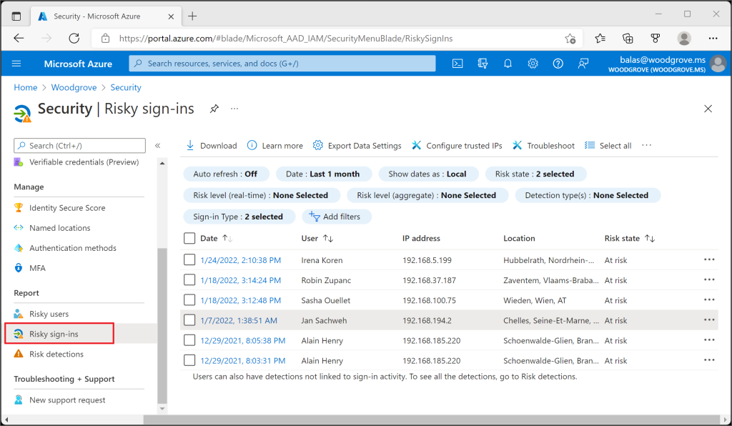
Task: Check the Irena Koren row checkbox
Action: 189,259
